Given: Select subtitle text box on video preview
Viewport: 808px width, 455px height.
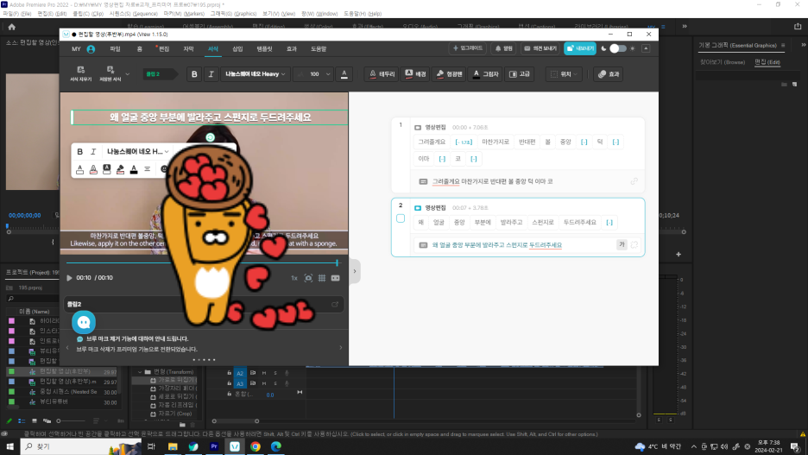Looking at the screenshot, I should click(x=209, y=117).
